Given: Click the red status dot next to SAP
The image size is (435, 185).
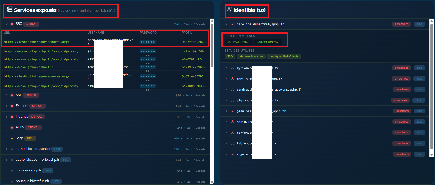Looking at the screenshot, I should tap(12, 95).
